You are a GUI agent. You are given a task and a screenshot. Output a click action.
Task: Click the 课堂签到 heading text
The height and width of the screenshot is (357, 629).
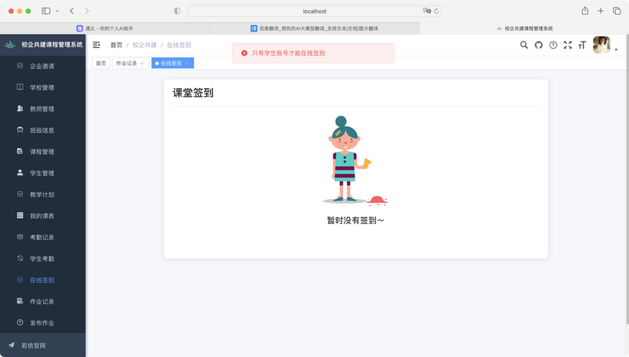[193, 93]
